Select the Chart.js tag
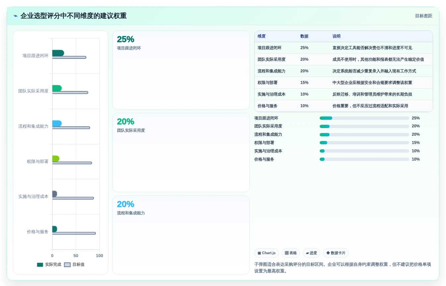Image resolution: width=446 pixels, height=286 pixels. tap(267, 253)
